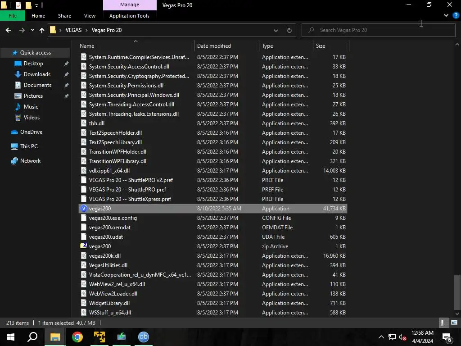
Task: Click the vertical scrollbar thumb
Action: pyautogui.click(x=456, y=293)
